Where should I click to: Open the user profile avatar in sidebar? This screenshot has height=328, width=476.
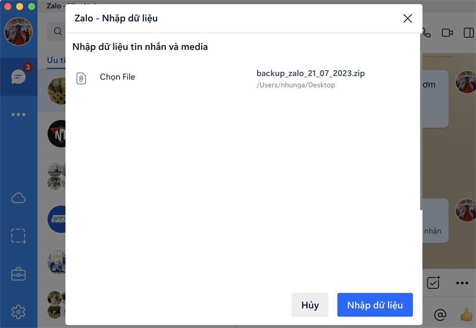click(18, 31)
